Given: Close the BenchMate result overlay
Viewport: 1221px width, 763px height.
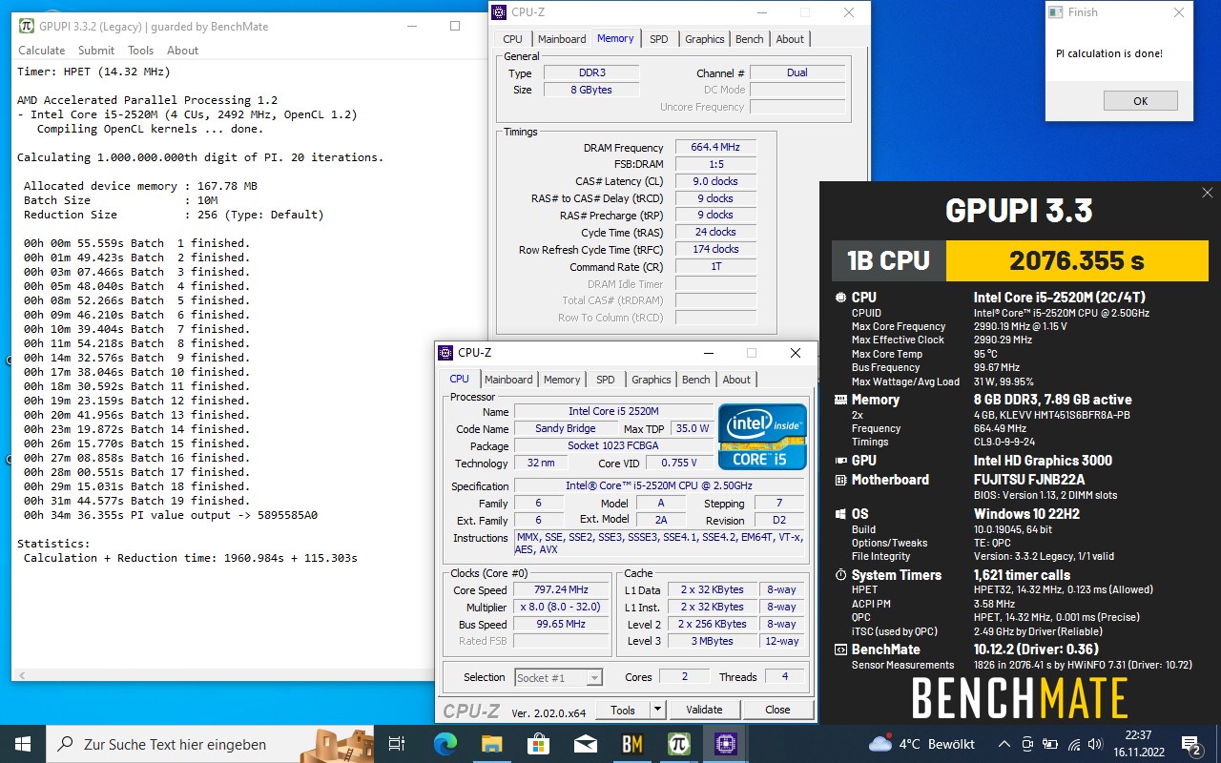Looking at the screenshot, I should click(1208, 193).
